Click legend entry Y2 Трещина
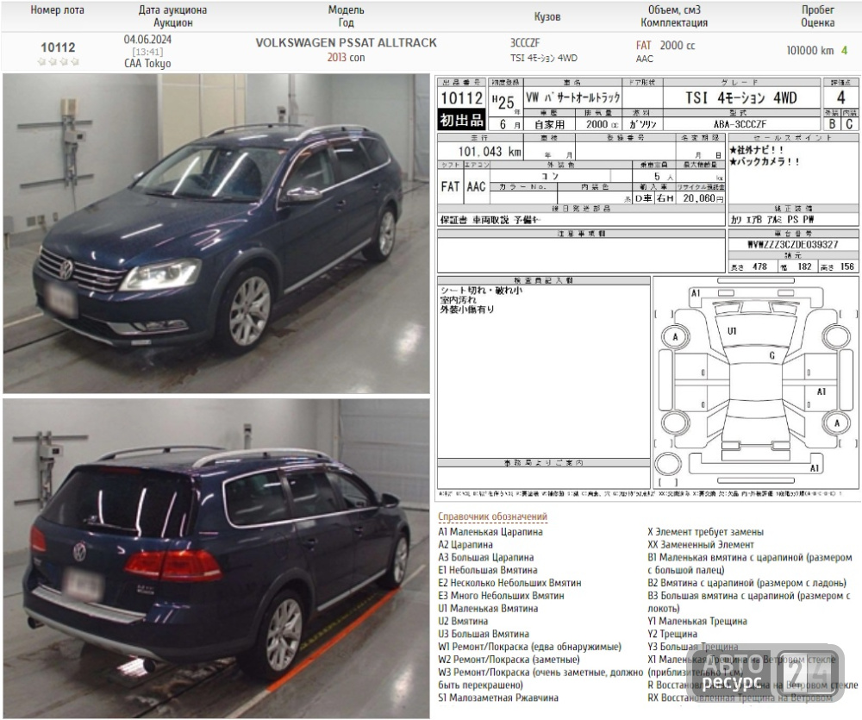862x720 pixels. click(672, 634)
